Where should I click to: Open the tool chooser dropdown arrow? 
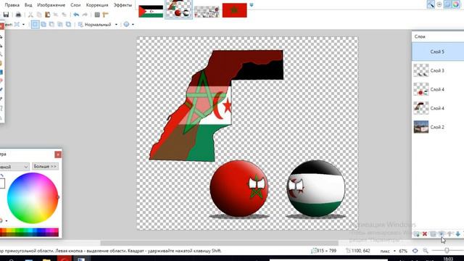point(23,25)
